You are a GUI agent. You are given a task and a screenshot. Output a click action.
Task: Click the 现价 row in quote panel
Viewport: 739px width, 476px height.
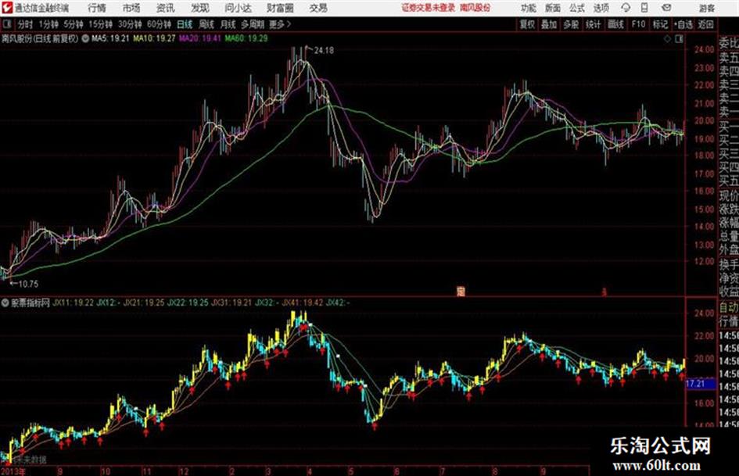point(729,195)
